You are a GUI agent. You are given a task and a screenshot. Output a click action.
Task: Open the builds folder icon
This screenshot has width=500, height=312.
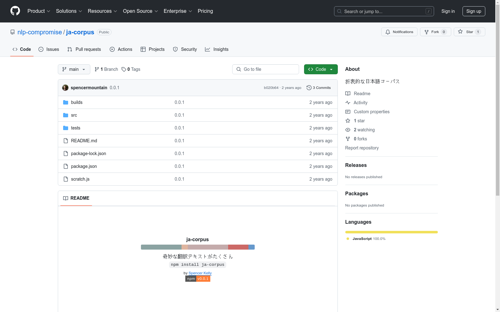(66, 102)
